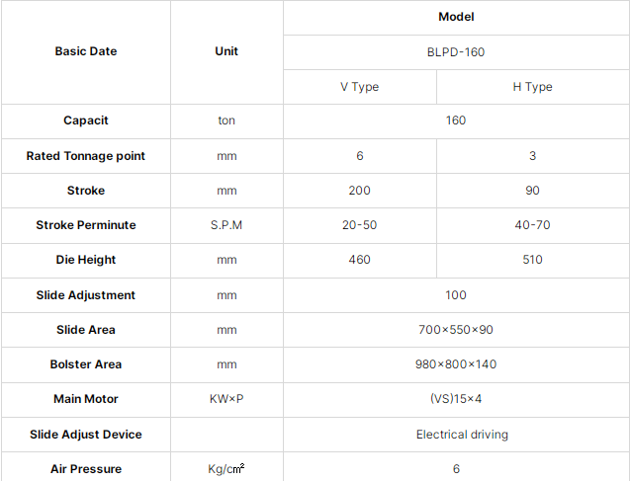The height and width of the screenshot is (481, 631).
Task: Click the 980×800×140 bolster area value
Action: click(x=456, y=364)
